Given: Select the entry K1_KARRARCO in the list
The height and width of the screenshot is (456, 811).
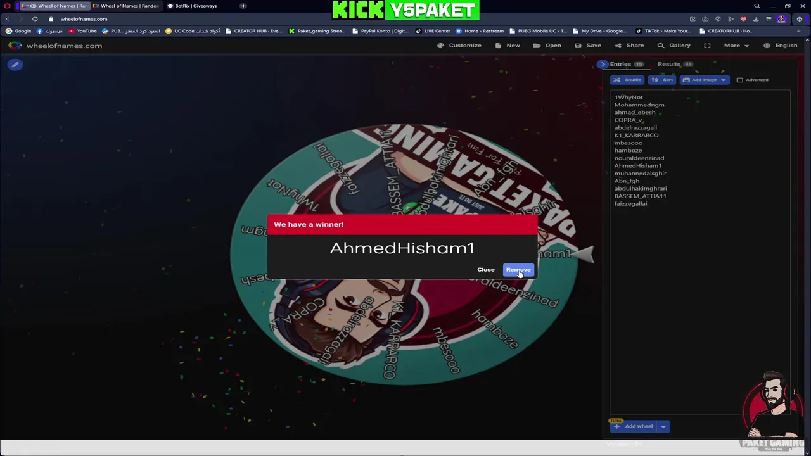Looking at the screenshot, I should click(636, 135).
